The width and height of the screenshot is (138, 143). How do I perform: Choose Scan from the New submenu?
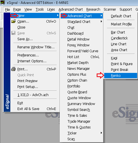click(82, 139)
